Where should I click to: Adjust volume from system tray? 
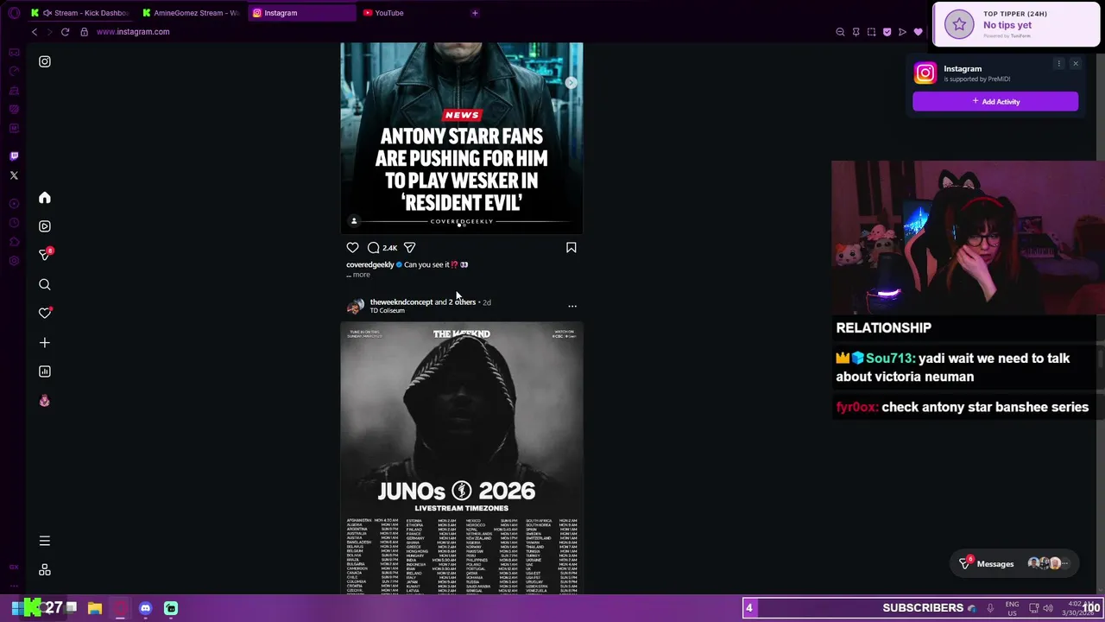(1049, 608)
